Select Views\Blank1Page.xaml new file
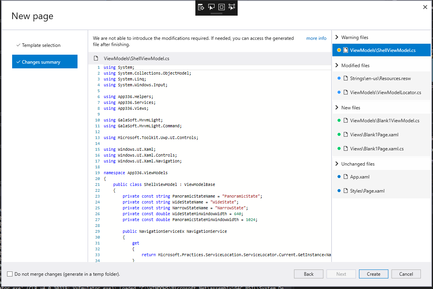 [381, 134]
